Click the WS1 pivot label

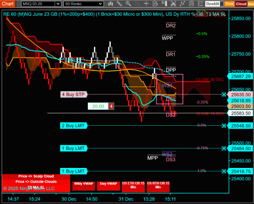tap(167, 85)
